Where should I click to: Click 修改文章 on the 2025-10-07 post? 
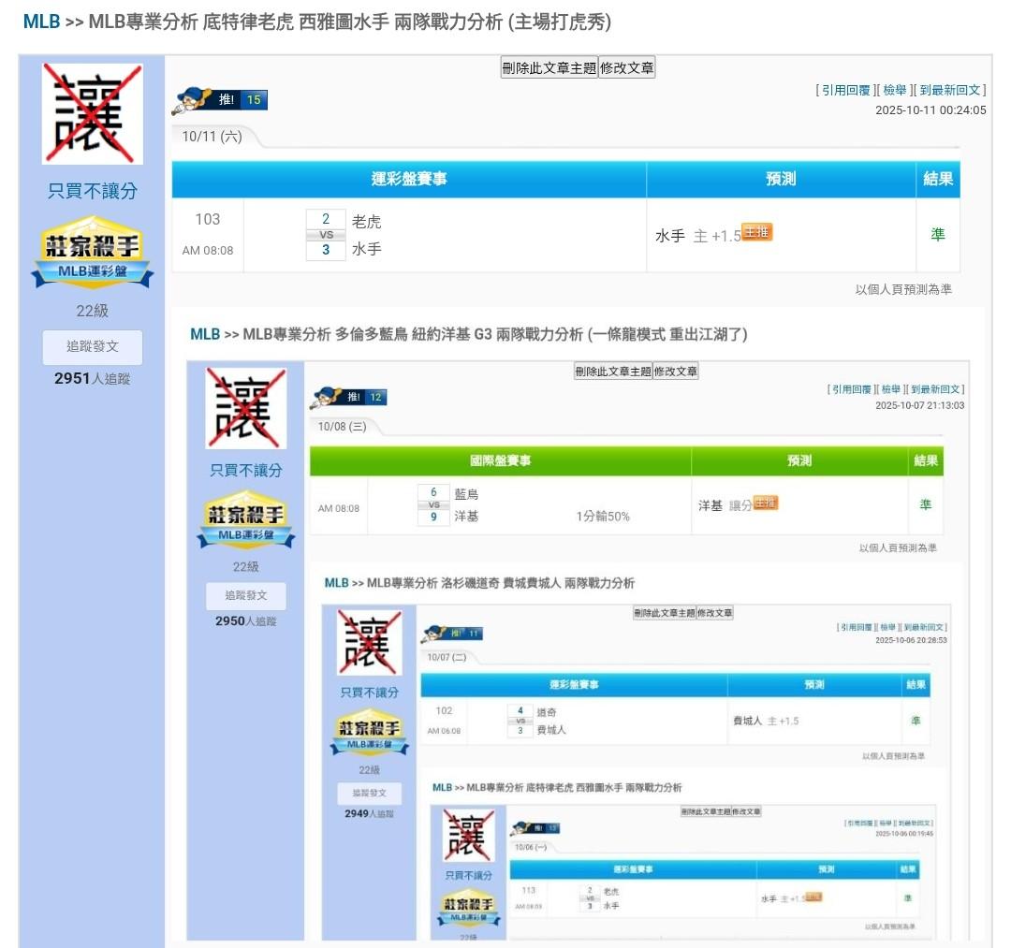(x=676, y=372)
